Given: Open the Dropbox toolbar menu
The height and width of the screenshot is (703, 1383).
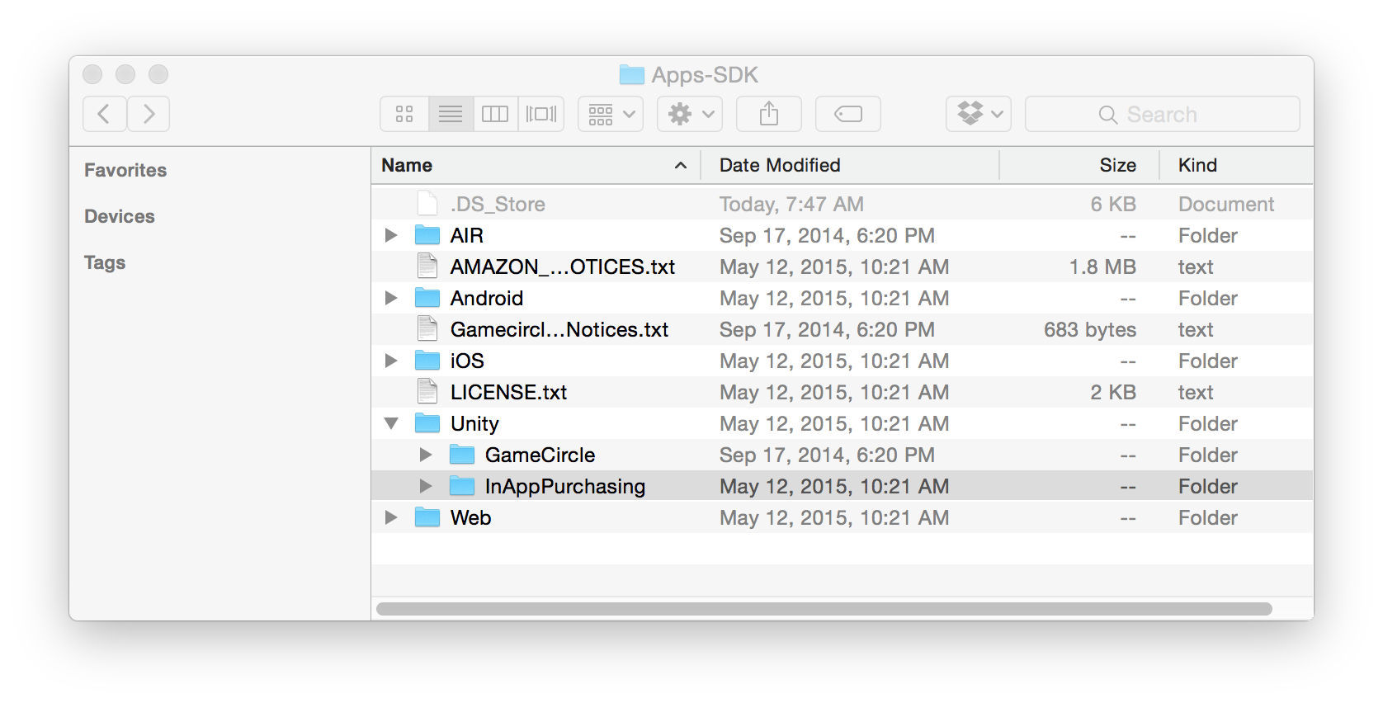Looking at the screenshot, I should pyautogui.click(x=979, y=114).
